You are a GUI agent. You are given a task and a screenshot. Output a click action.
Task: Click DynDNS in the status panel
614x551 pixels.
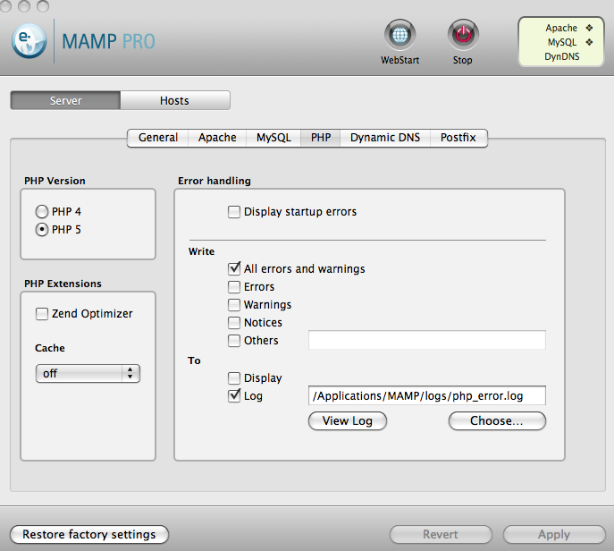pyautogui.click(x=562, y=56)
